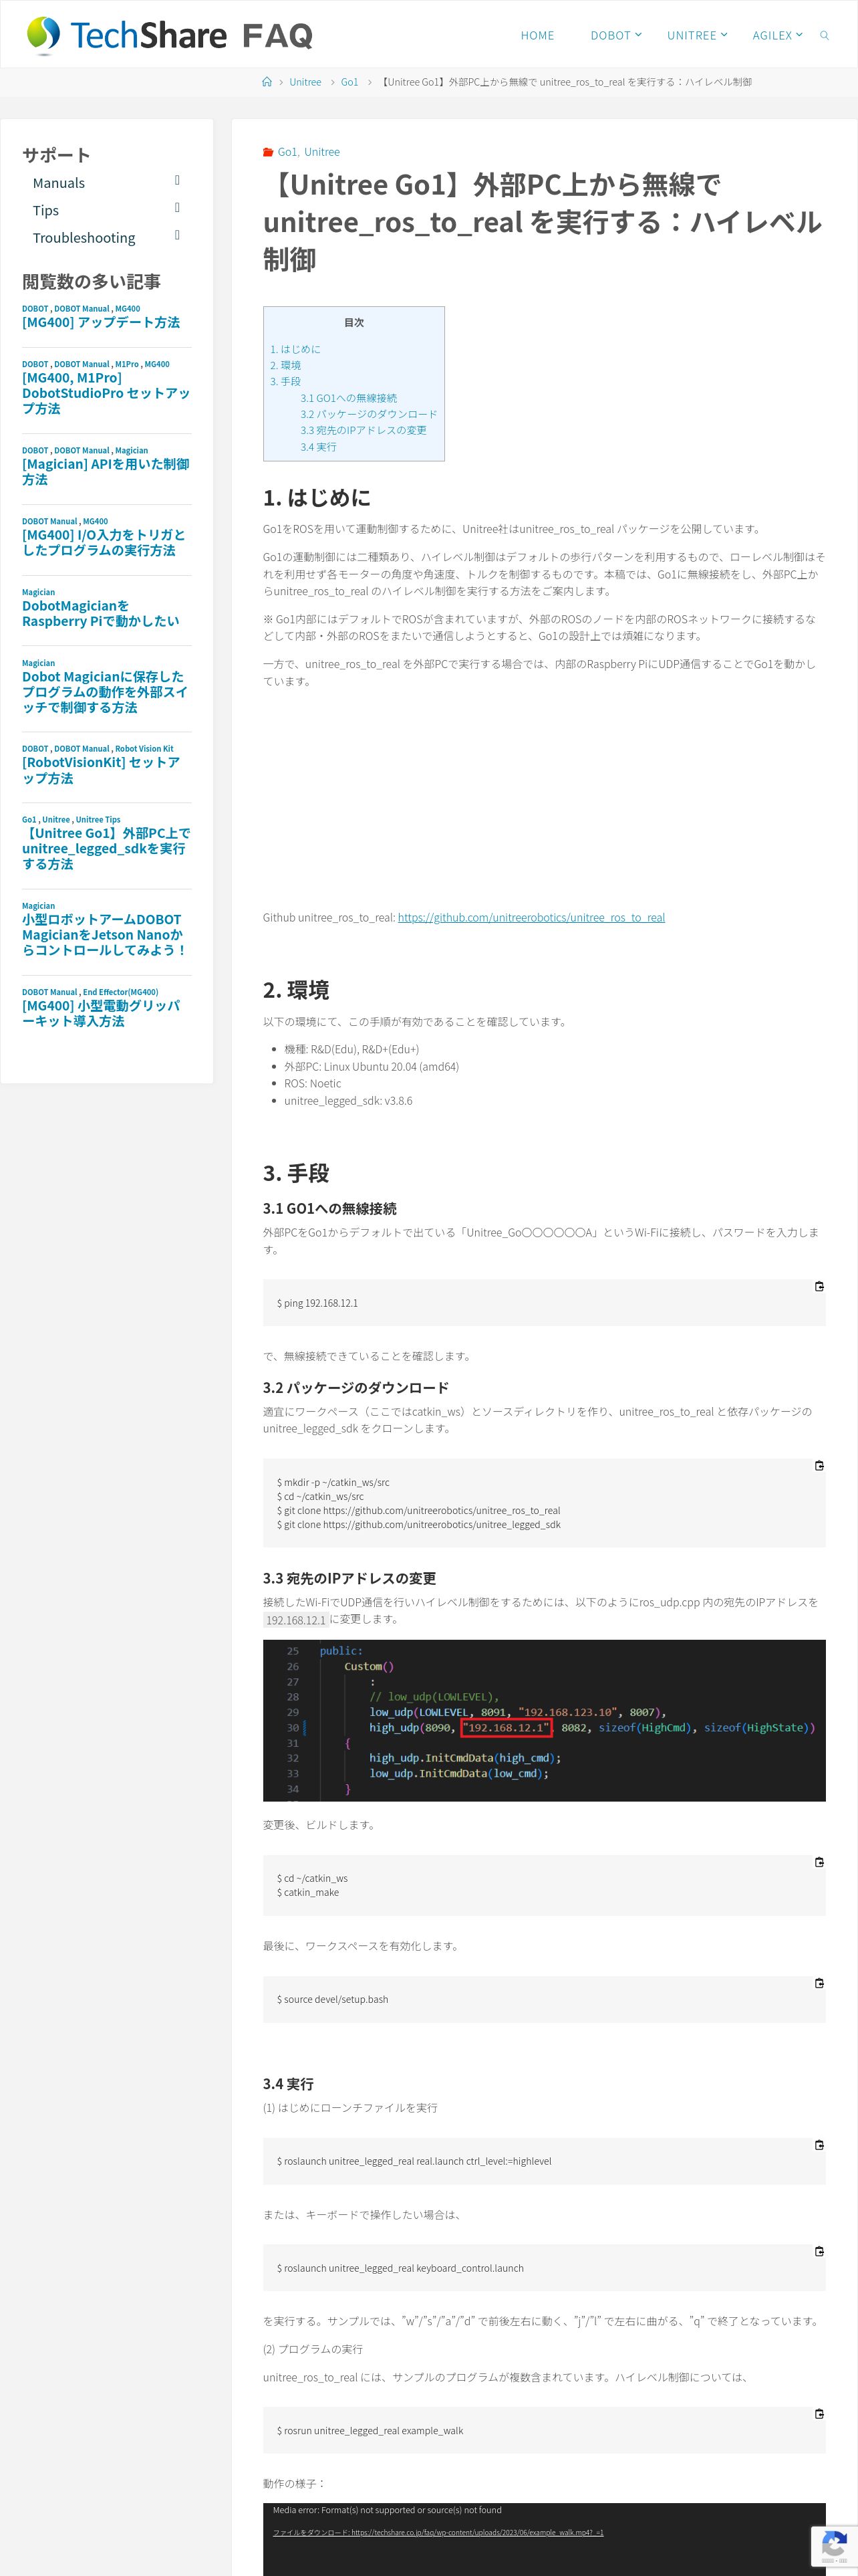Click the Manuals sidebar label

coord(59,183)
